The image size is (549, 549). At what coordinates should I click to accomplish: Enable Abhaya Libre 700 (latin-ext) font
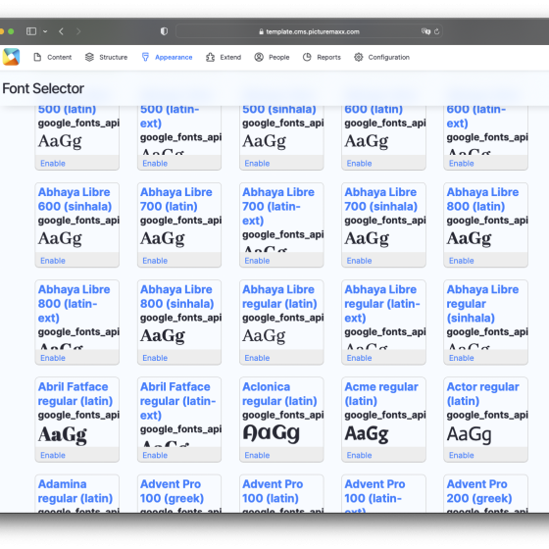(x=257, y=261)
